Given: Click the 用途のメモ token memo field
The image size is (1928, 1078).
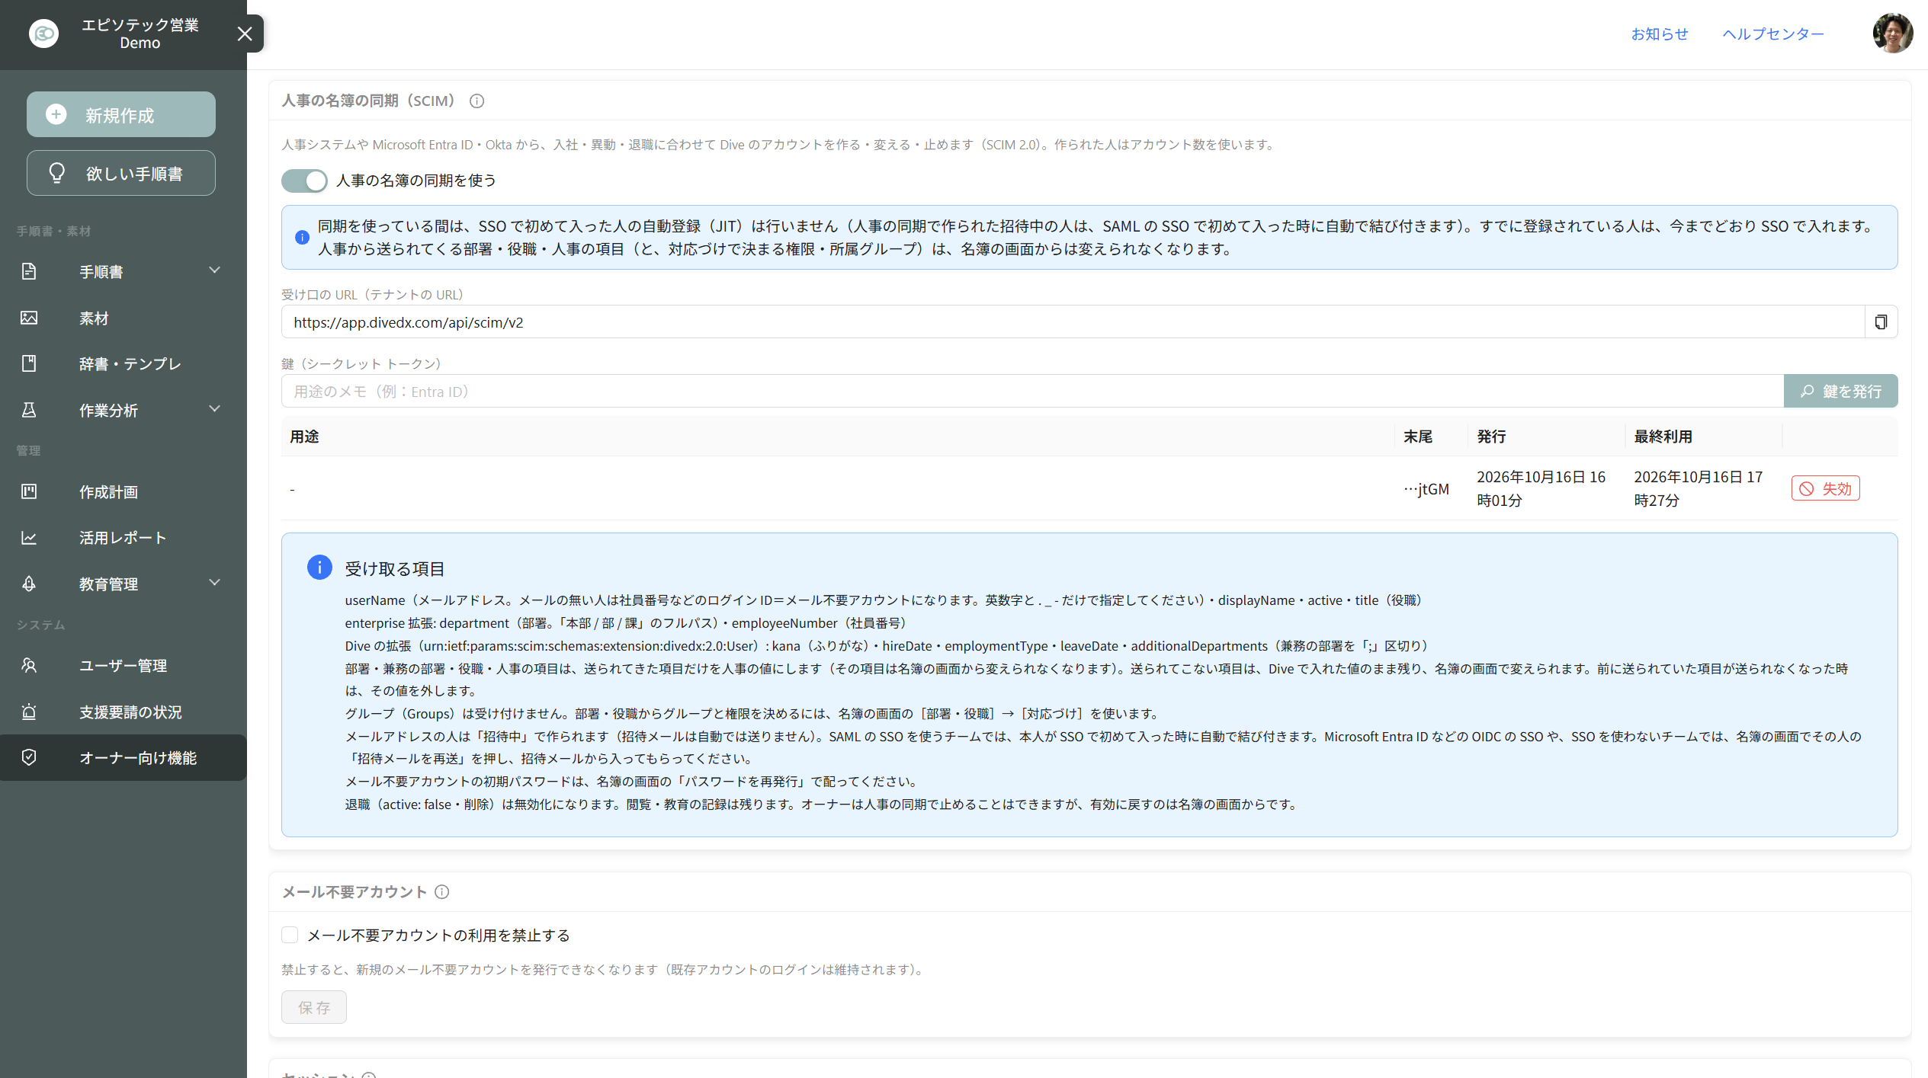Looking at the screenshot, I should [x=1032, y=391].
